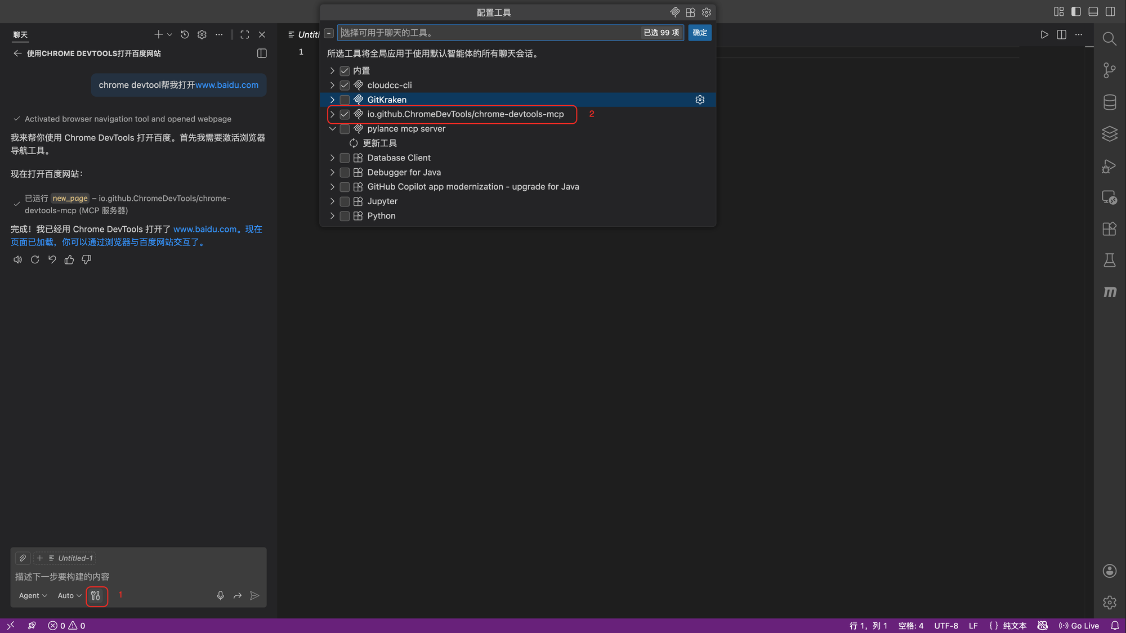Collapse the pylance mcp server group
This screenshot has height=633, width=1126.
[332, 129]
